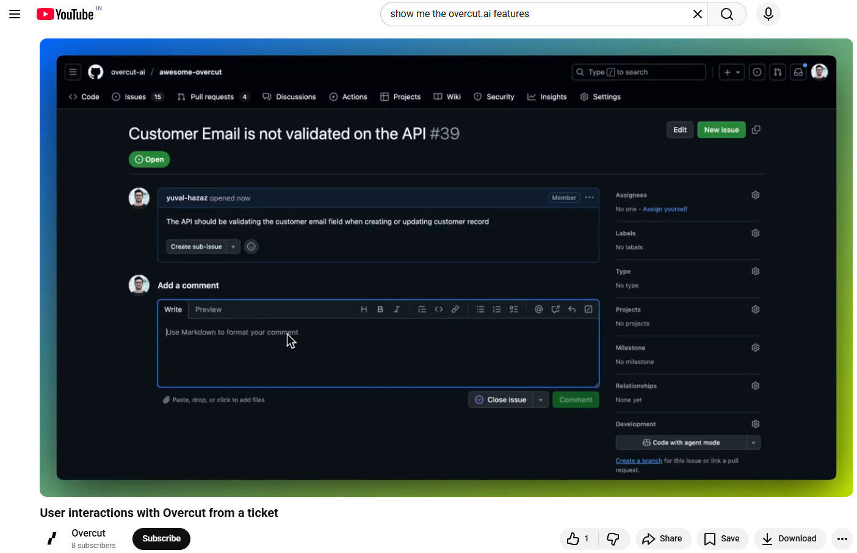The image size is (857, 553).
Task: Open the Wiki tab
Action: tap(447, 97)
